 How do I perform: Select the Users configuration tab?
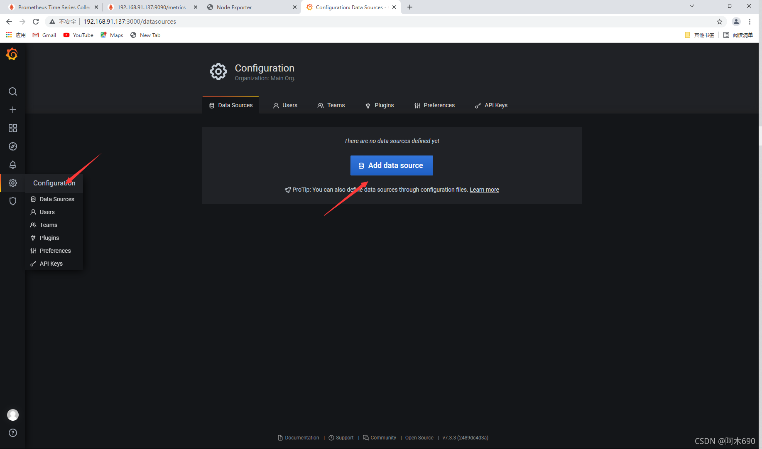coord(285,105)
